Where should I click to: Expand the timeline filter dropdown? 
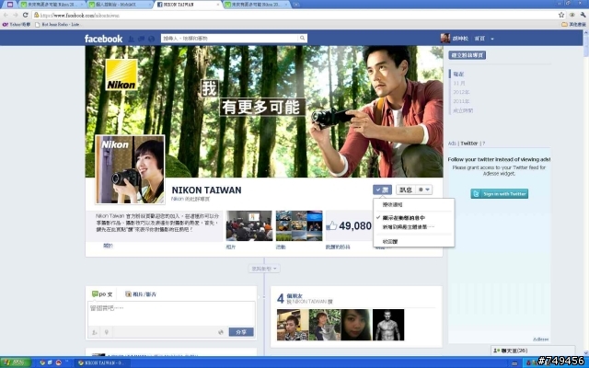(264, 269)
